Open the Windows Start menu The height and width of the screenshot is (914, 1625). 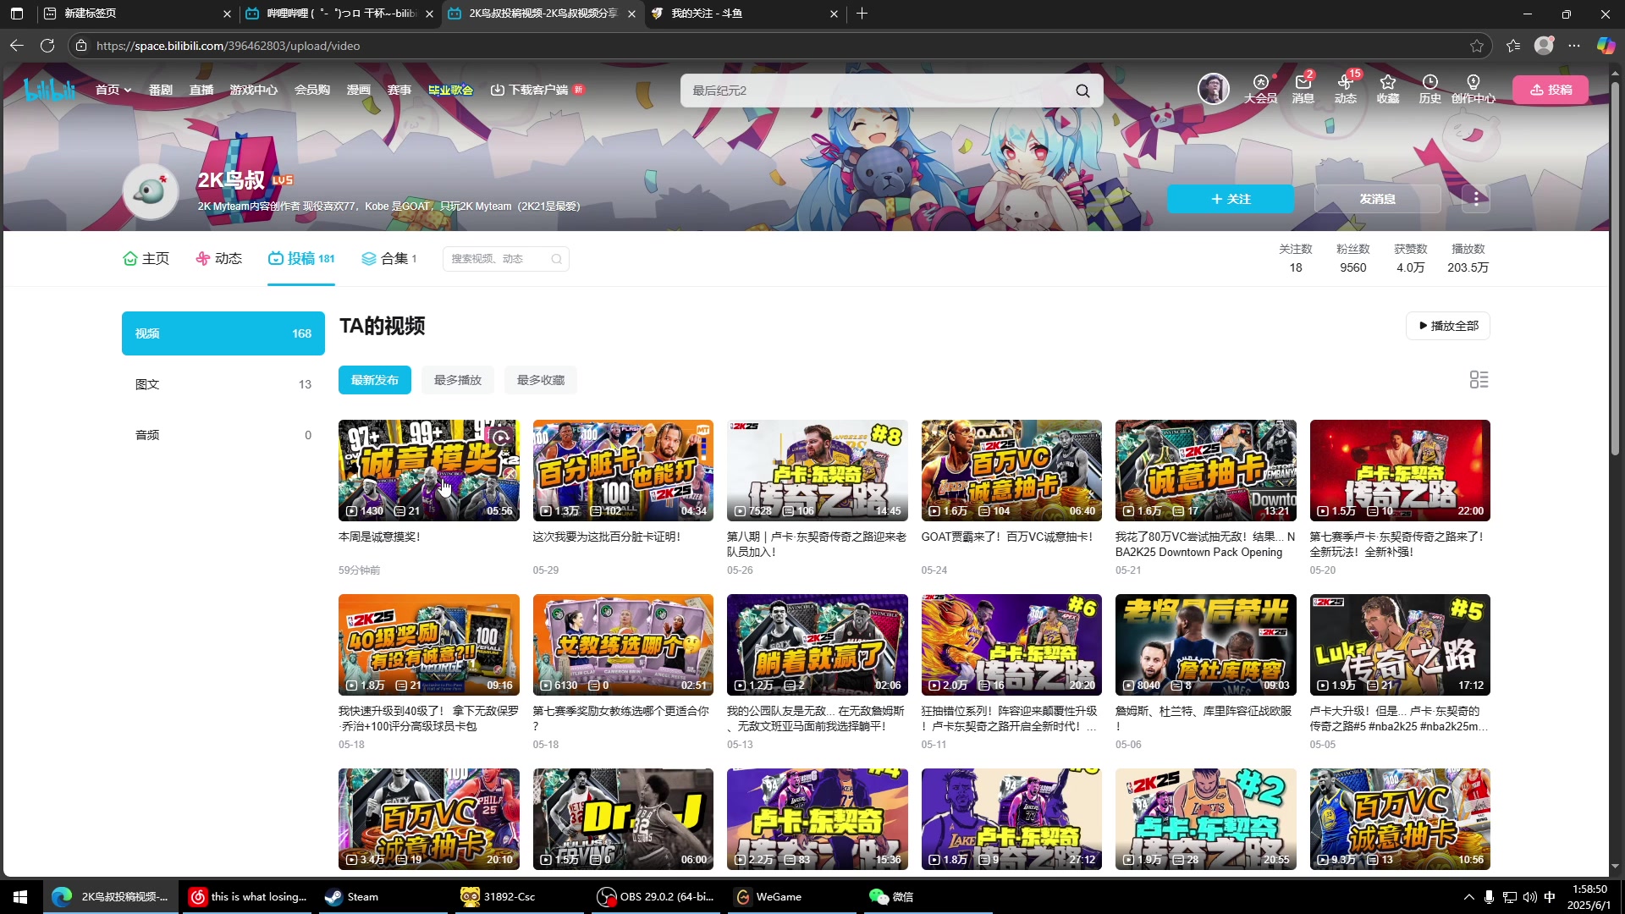click(20, 897)
